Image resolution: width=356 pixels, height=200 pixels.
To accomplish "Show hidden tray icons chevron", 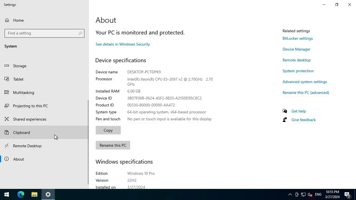I will pos(290,194).
